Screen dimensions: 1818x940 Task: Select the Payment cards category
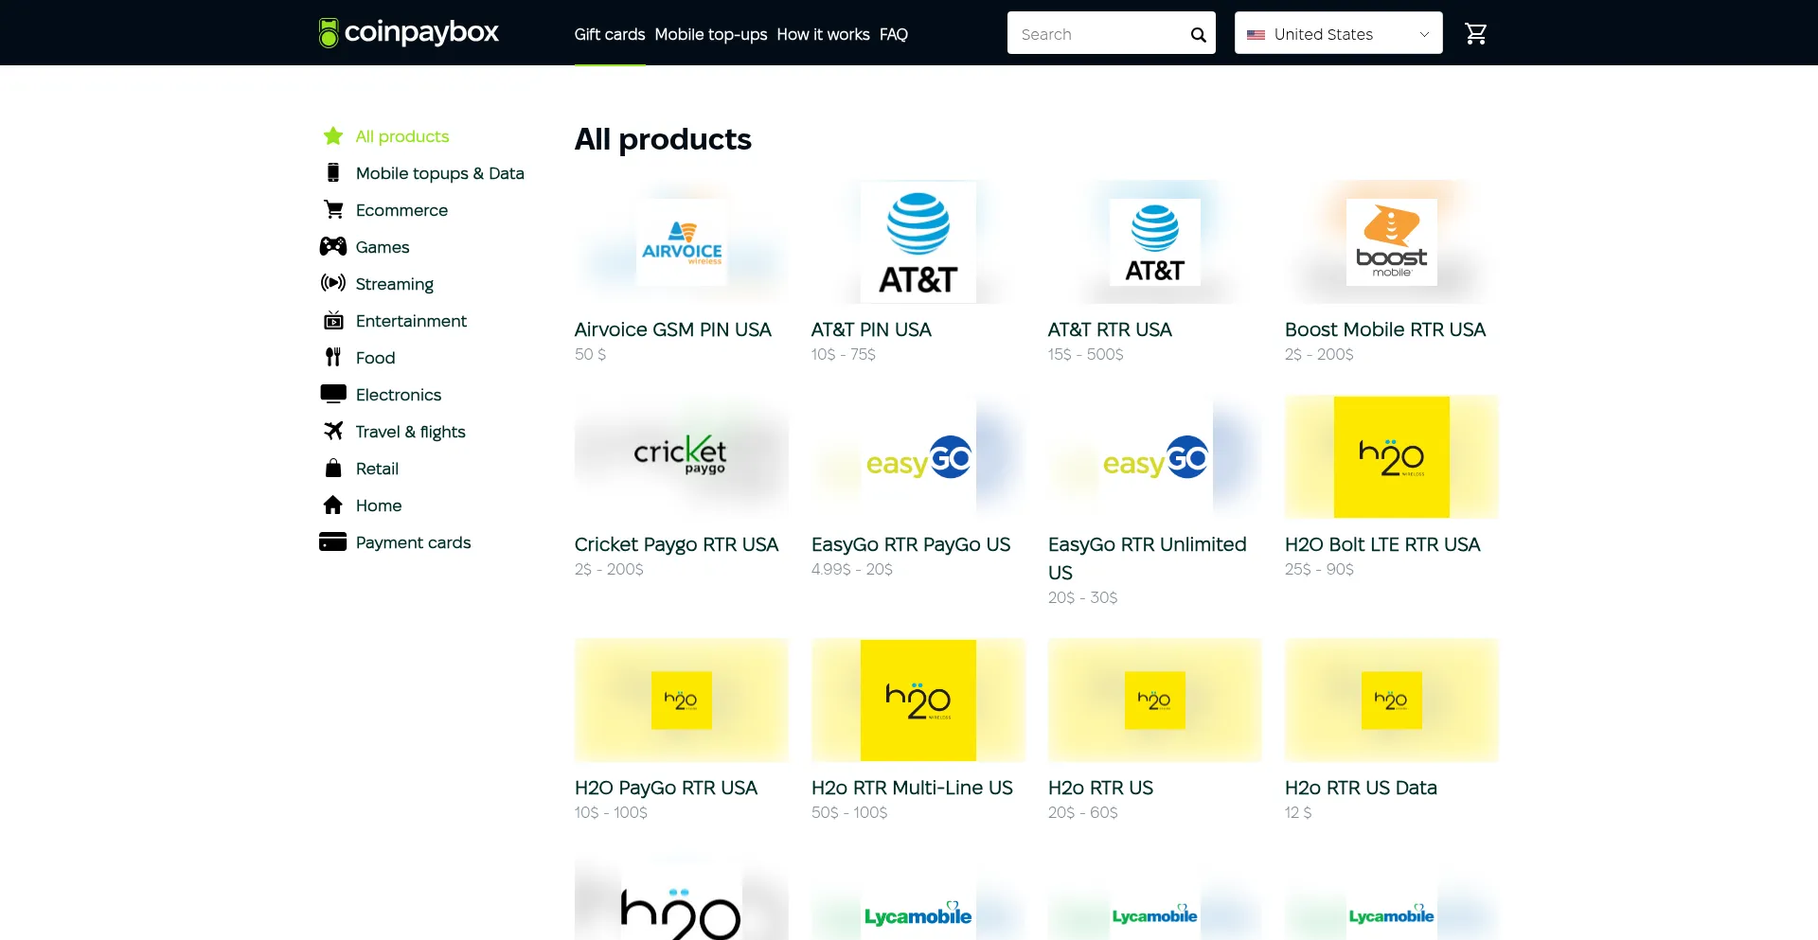click(x=414, y=542)
